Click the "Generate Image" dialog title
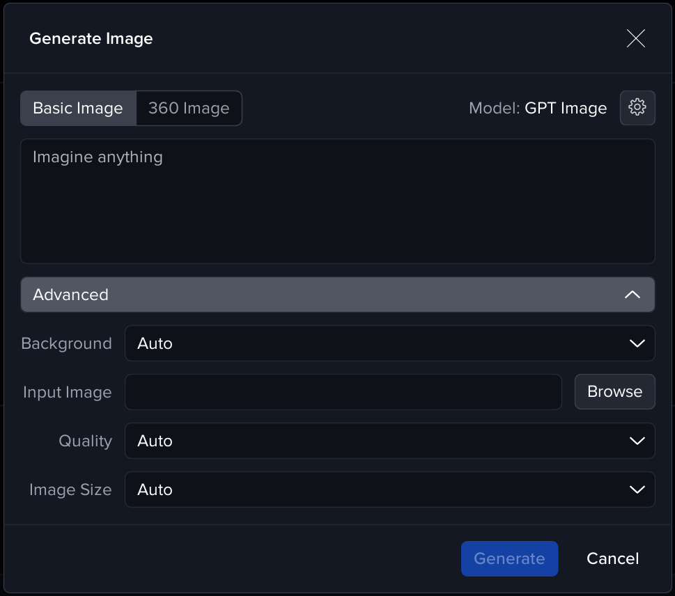 pyautogui.click(x=91, y=38)
